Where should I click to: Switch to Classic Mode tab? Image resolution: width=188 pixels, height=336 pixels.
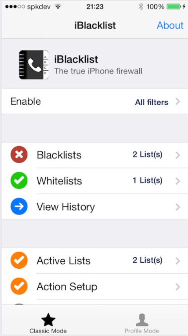(48, 323)
